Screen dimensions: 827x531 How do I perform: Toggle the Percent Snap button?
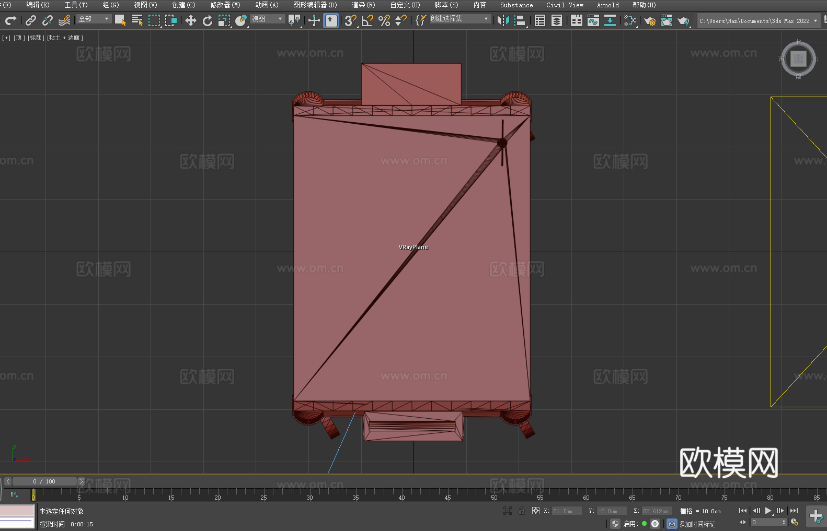[x=384, y=20]
